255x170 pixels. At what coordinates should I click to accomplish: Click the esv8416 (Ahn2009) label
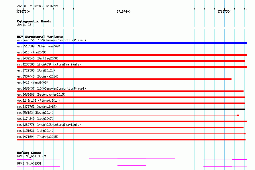coord(32,52)
